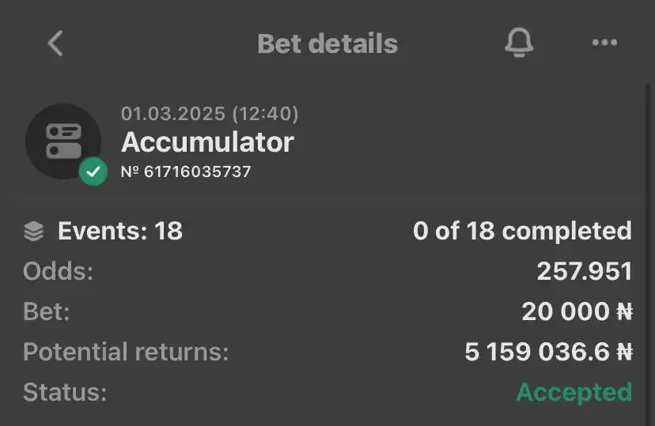
Task: Tap the Accumulator bet type heading
Action: tap(207, 142)
